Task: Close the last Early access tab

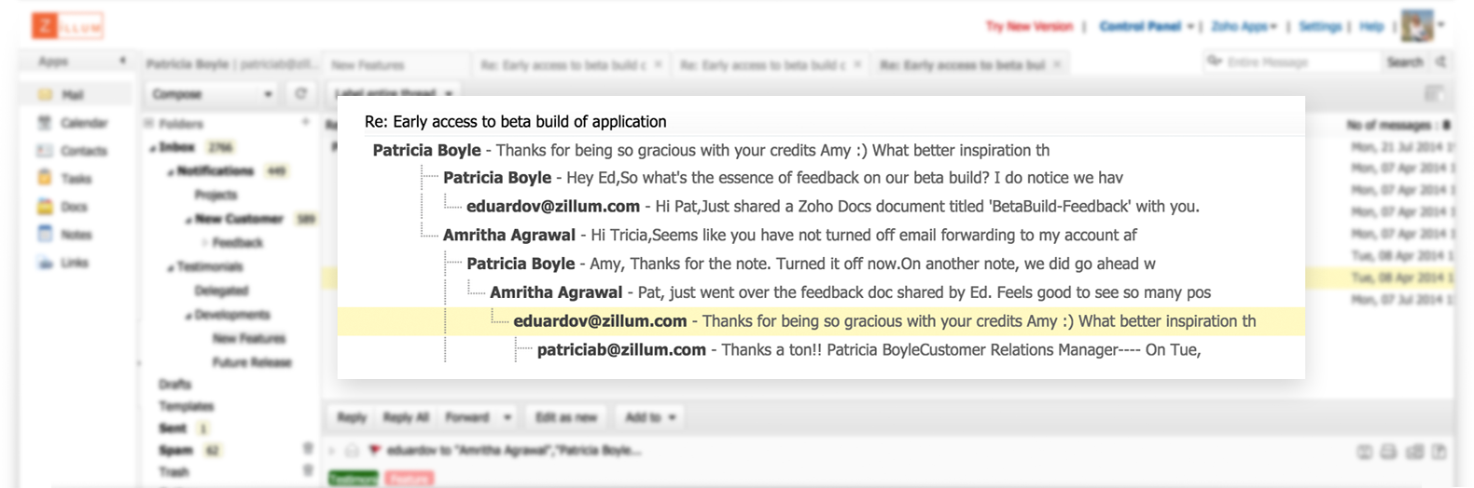Action: [1057, 65]
